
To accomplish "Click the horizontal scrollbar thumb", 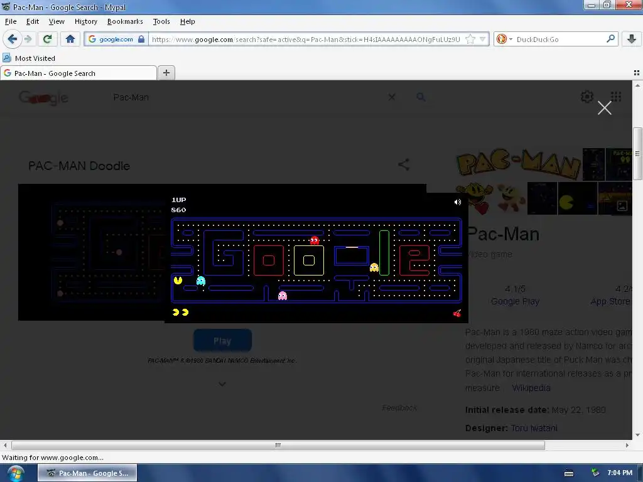I will pos(278,445).
